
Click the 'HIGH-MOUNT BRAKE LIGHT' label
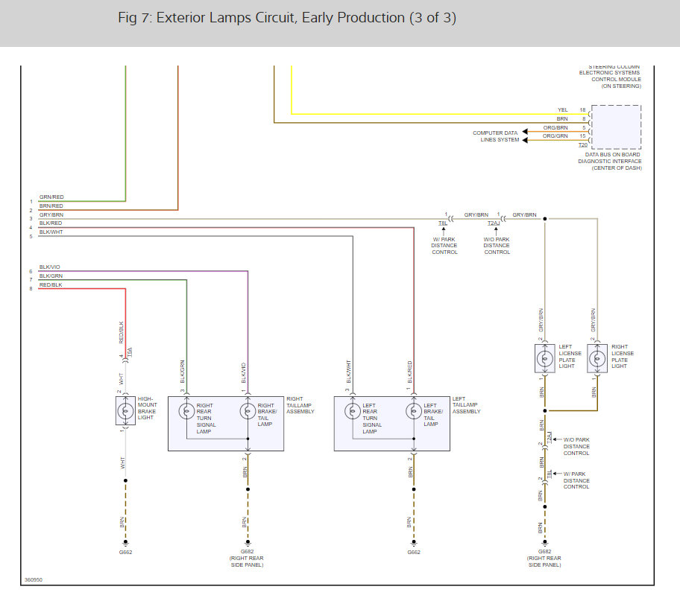click(147, 408)
